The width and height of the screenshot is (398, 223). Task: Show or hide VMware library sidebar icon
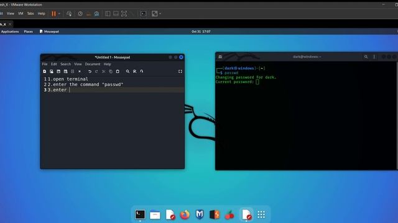click(108, 14)
